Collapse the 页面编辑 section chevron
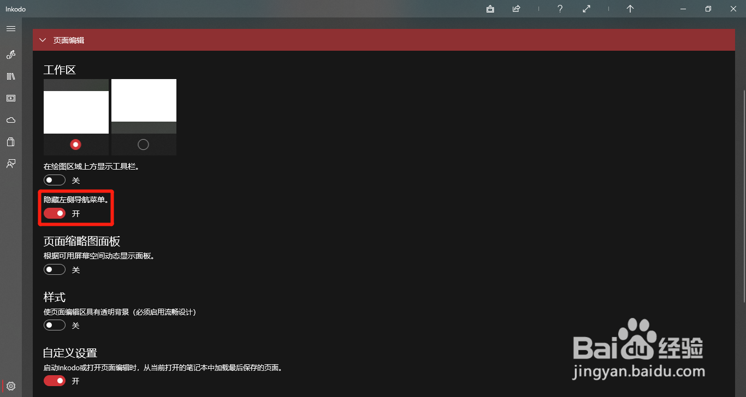 click(43, 40)
